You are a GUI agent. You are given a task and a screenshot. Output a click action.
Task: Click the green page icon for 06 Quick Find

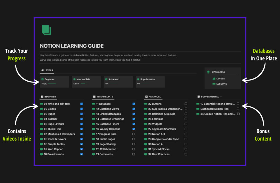coord(41,129)
